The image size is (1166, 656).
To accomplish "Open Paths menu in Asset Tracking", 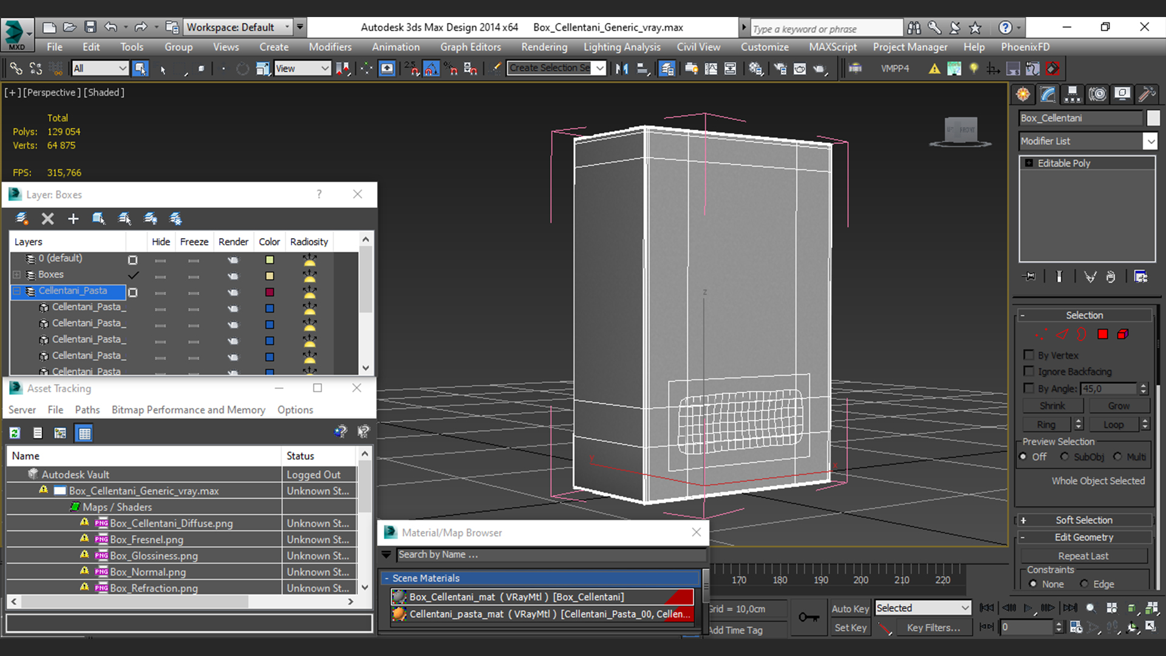I will (87, 410).
